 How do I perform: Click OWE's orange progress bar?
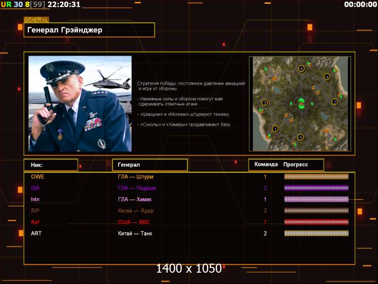316,177
